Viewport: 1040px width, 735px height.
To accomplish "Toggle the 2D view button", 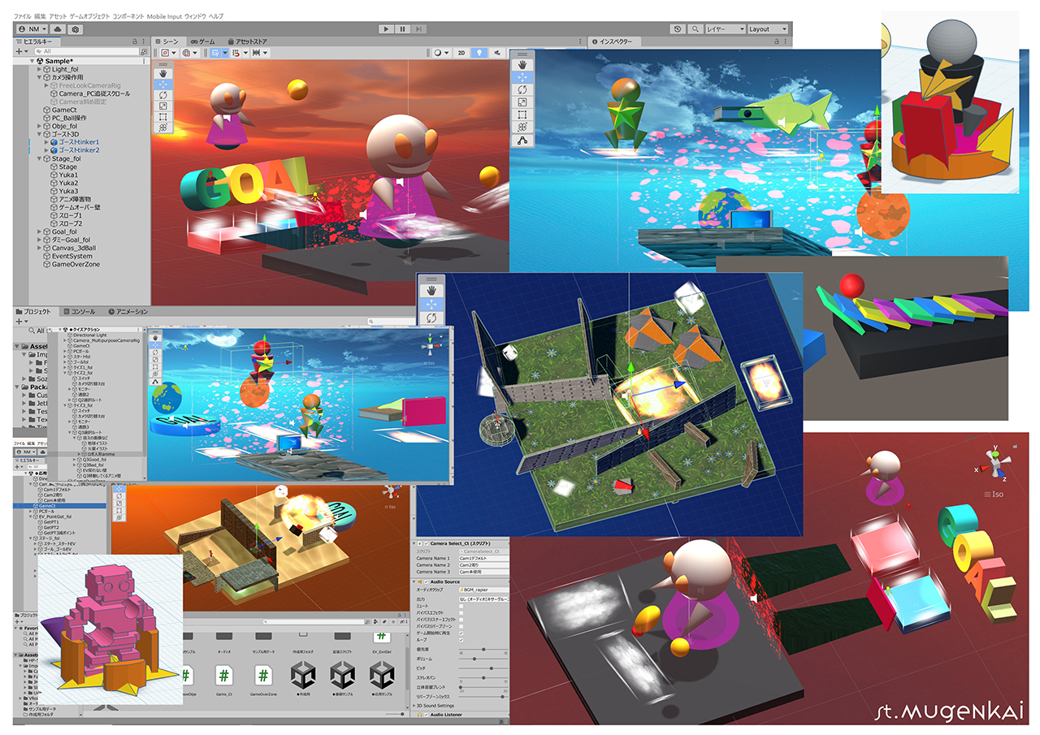I will tap(461, 53).
